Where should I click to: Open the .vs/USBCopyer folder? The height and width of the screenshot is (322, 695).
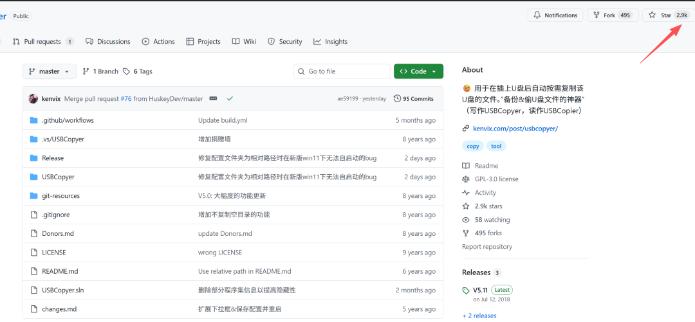coord(63,139)
